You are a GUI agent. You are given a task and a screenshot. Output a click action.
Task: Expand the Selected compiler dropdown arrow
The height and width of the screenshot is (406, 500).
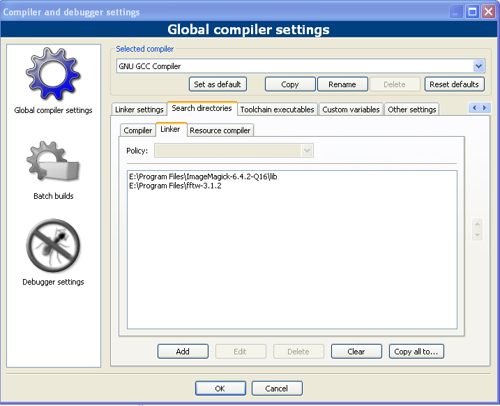click(478, 66)
